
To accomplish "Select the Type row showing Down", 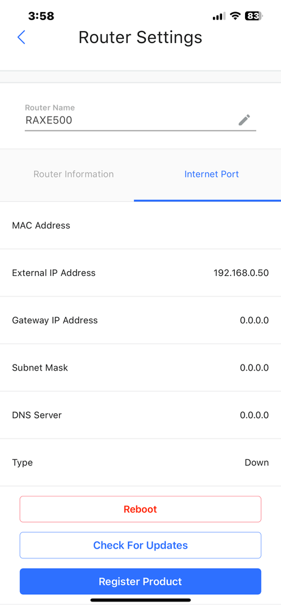I will pyautogui.click(x=140, y=462).
